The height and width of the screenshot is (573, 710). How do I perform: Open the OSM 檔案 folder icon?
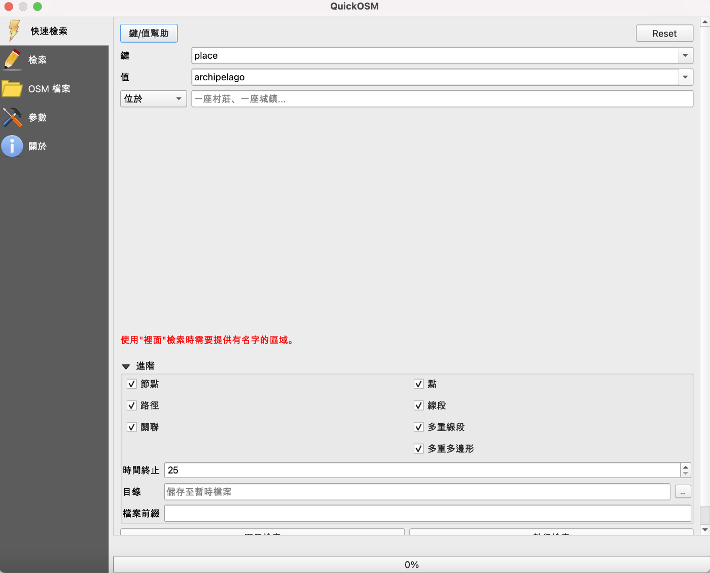(x=12, y=88)
